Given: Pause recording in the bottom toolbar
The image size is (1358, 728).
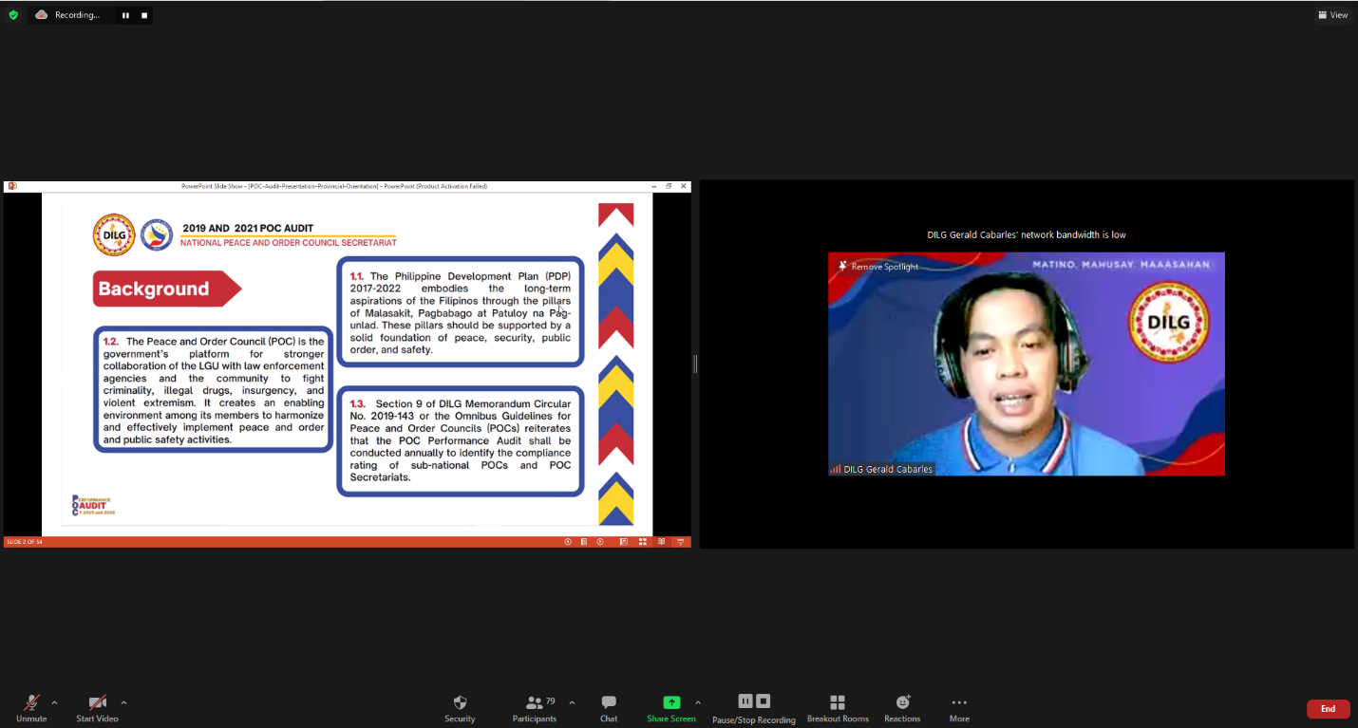Looking at the screenshot, I should [745, 701].
